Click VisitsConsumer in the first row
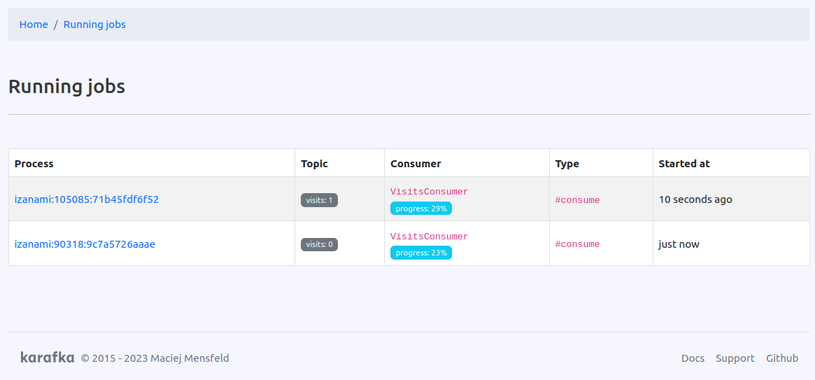This screenshot has height=380, width=815. [430, 192]
